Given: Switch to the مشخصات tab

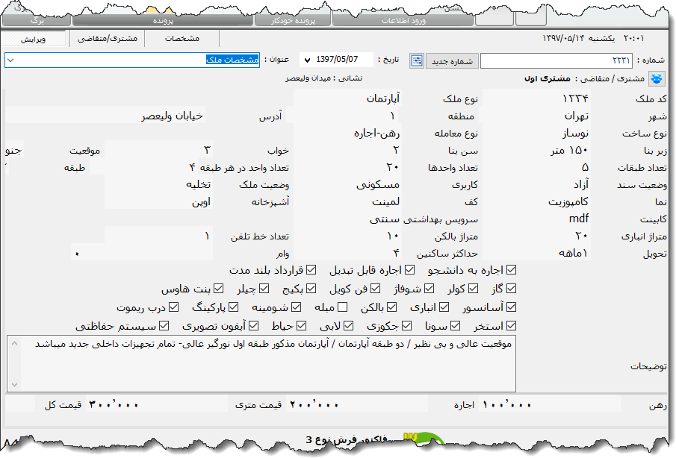Looking at the screenshot, I should 182,39.
